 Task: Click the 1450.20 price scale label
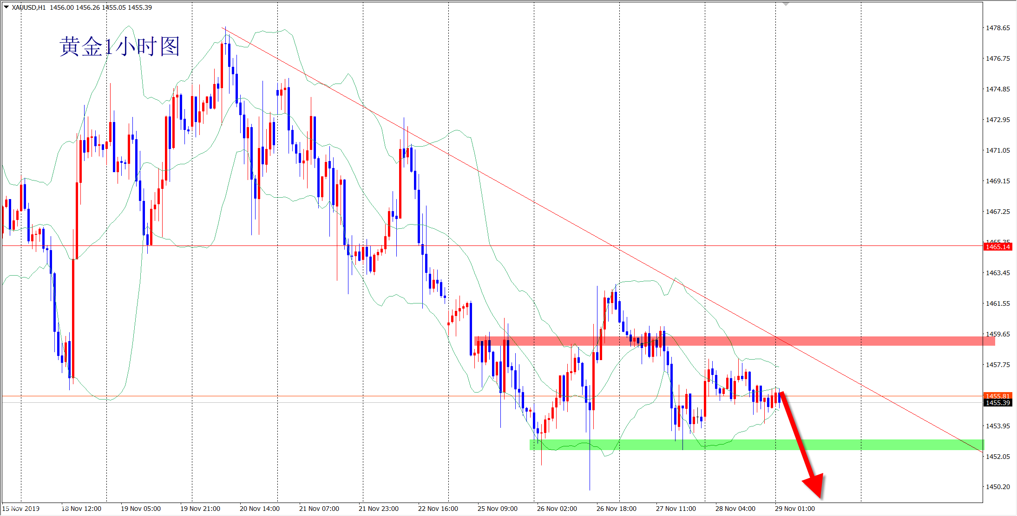(998, 487)
